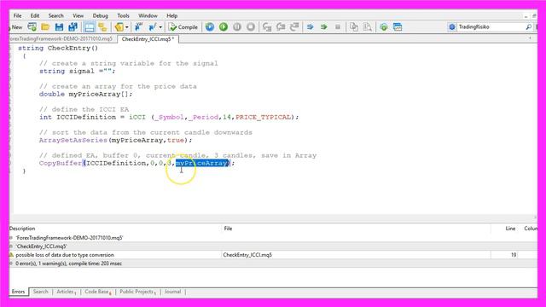
Task: Open the Public Projects tab
Action: click(137, 292)
